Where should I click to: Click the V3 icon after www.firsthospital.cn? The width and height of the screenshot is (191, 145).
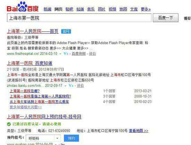pos(66,53)
